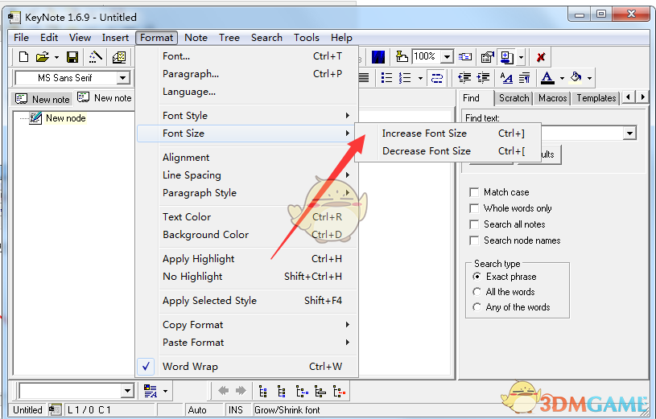Screen dimensions: 656x419
Task: Click the justify alignment icon
Action: click(364, 78)
